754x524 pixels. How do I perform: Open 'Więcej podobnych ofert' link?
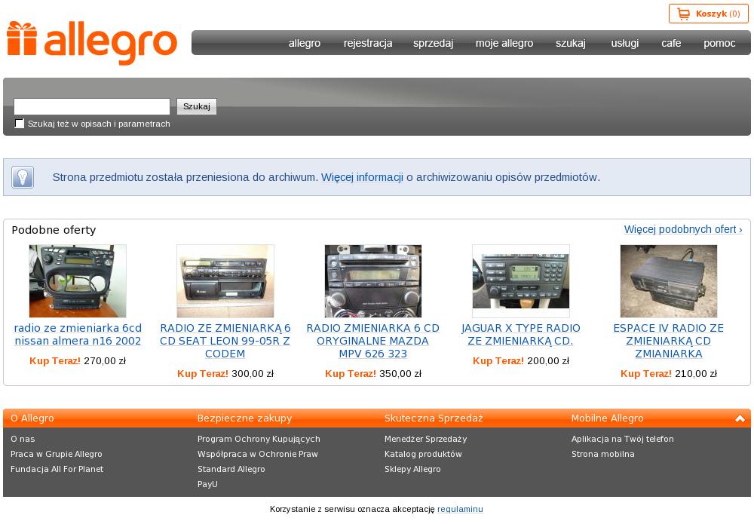[683, 229]
